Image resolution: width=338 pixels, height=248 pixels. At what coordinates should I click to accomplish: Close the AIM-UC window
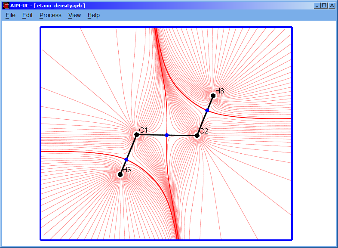(332, 6)
